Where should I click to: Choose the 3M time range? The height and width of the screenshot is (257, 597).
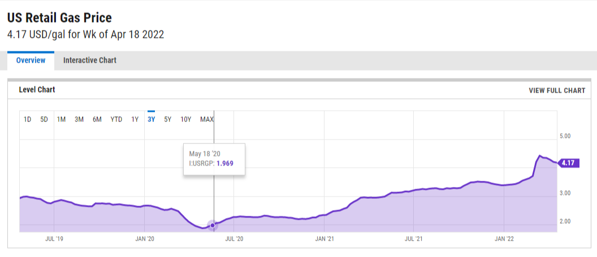79,119
